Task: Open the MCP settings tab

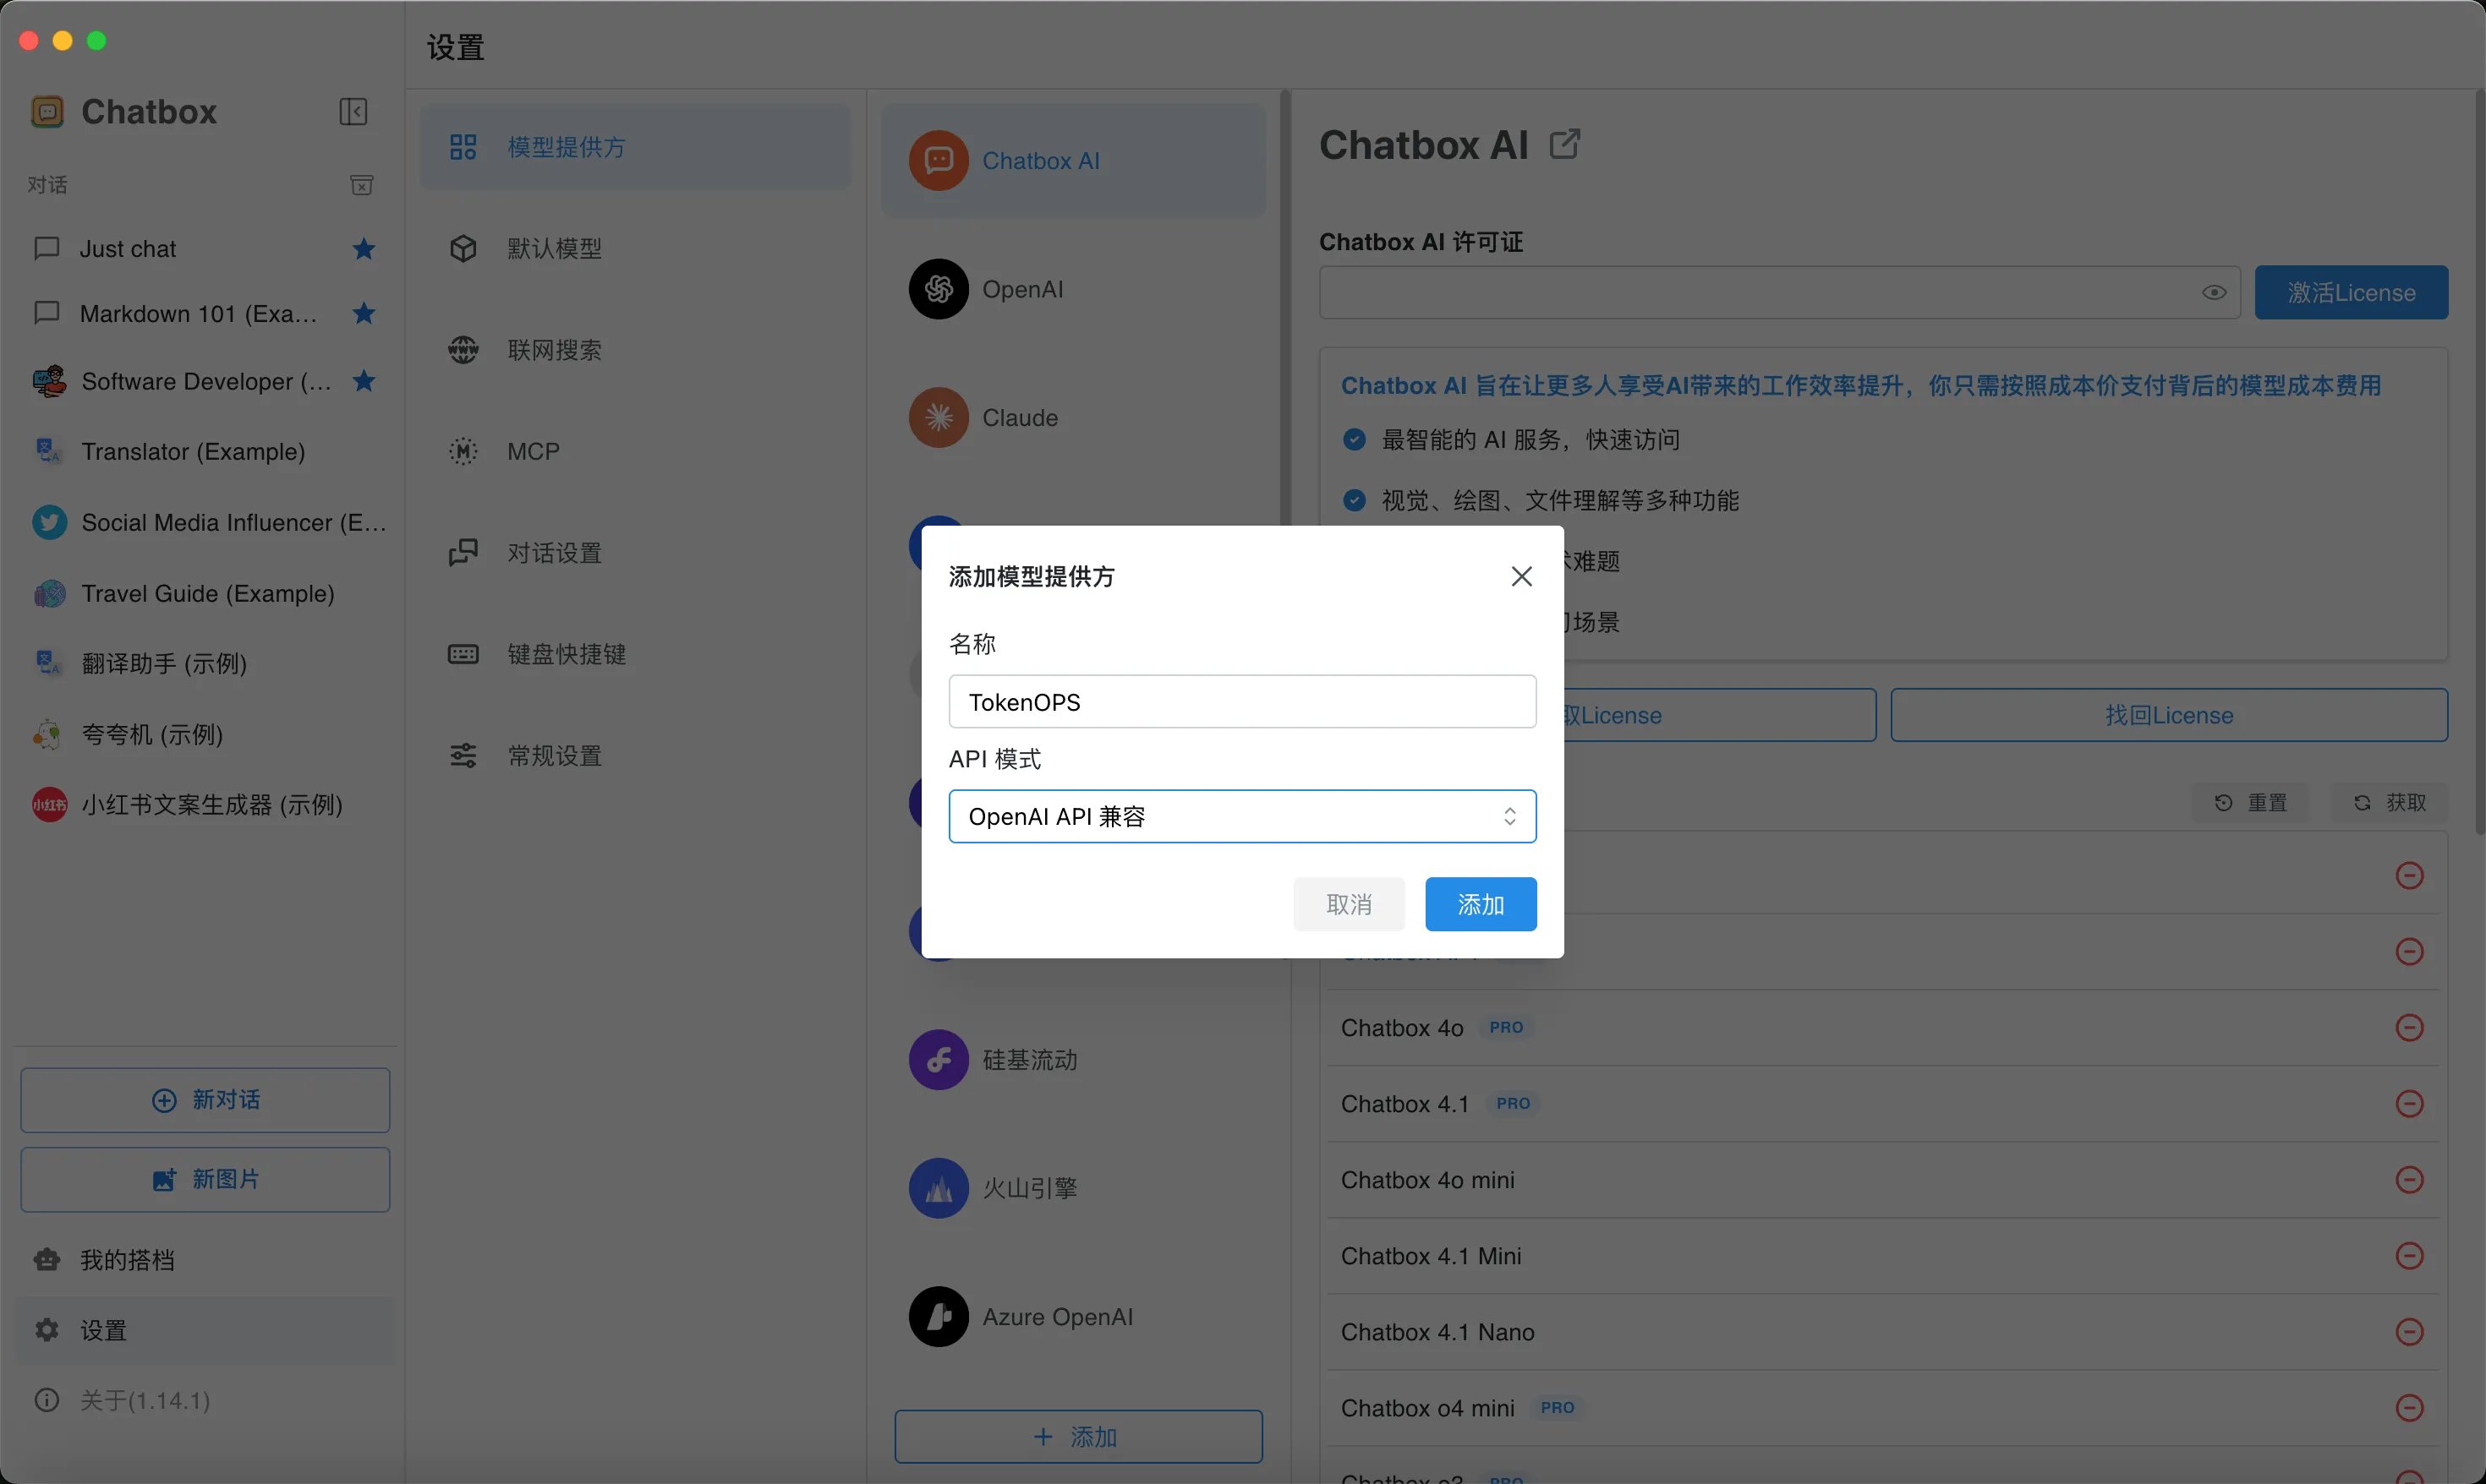Action: tap(635, 451)
